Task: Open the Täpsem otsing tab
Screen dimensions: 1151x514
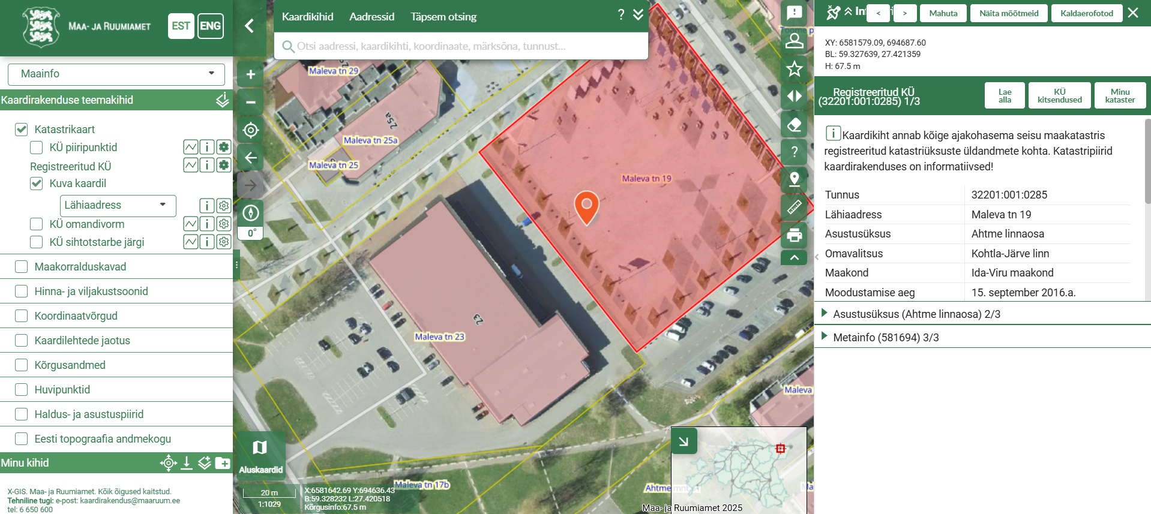Action: (443, 17)
